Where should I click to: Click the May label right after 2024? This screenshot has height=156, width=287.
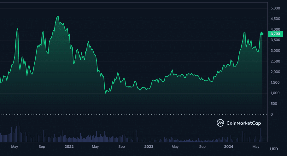[255, 147]
